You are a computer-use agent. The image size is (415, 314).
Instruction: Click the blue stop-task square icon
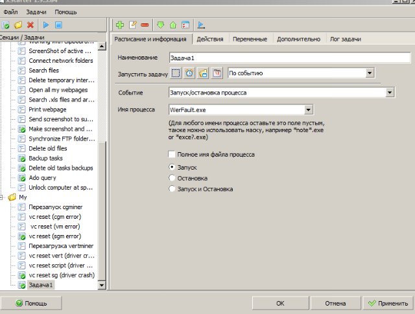tap(58, 25)
